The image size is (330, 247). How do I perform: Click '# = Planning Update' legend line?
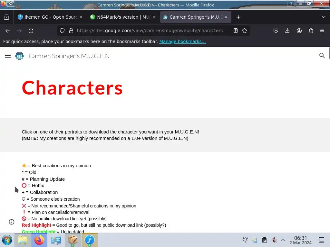click(x=43, y=179)
